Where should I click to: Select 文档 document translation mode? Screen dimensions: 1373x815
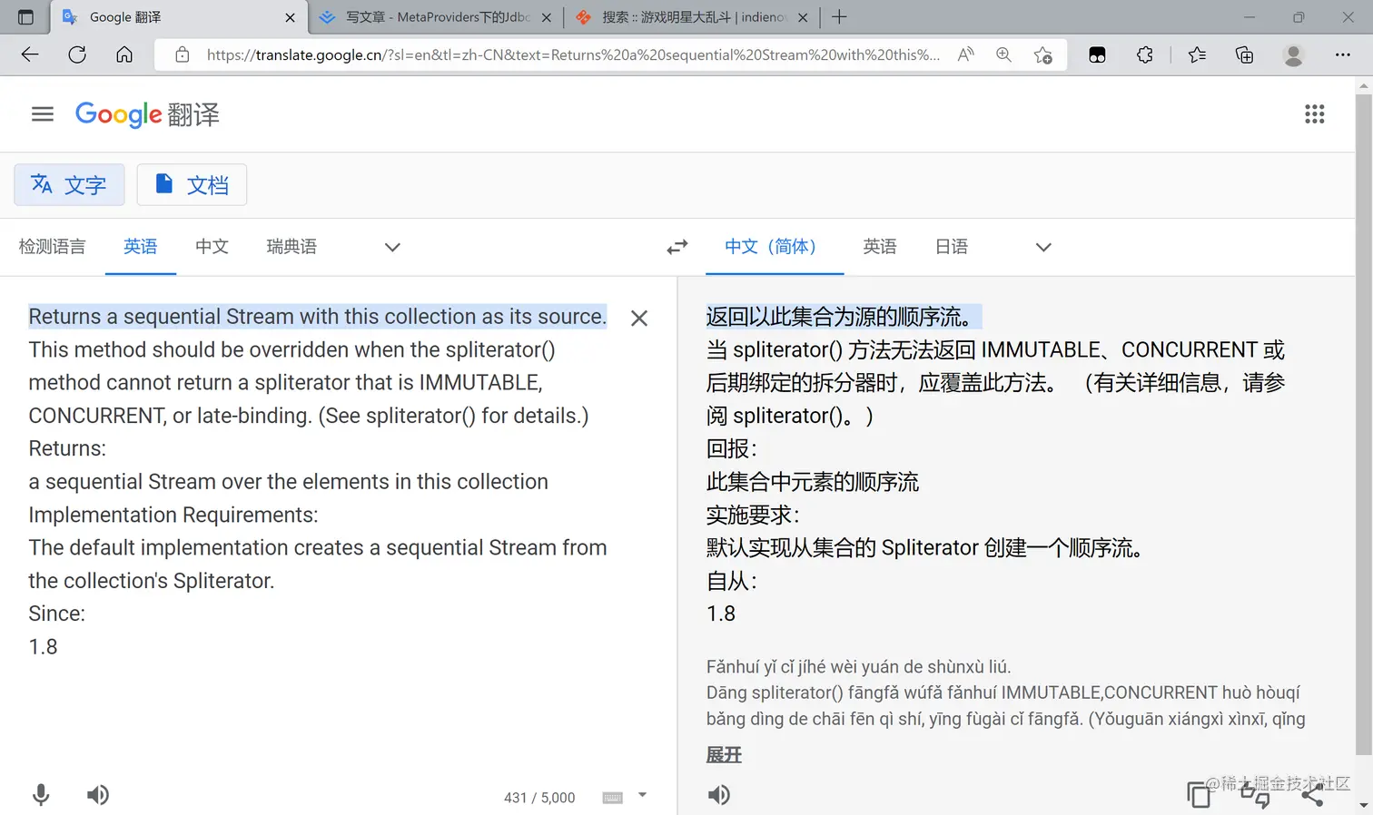pyautogui.click(x=192, y=185)
